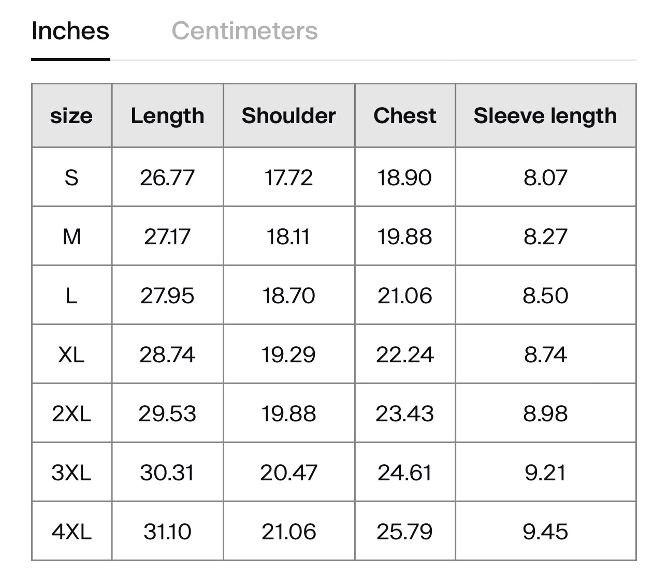The width and height of the screenshot is (668, 588).
Task: Click the 26.77 length cell
Action: pyautogui.click(x=167, y=178)
